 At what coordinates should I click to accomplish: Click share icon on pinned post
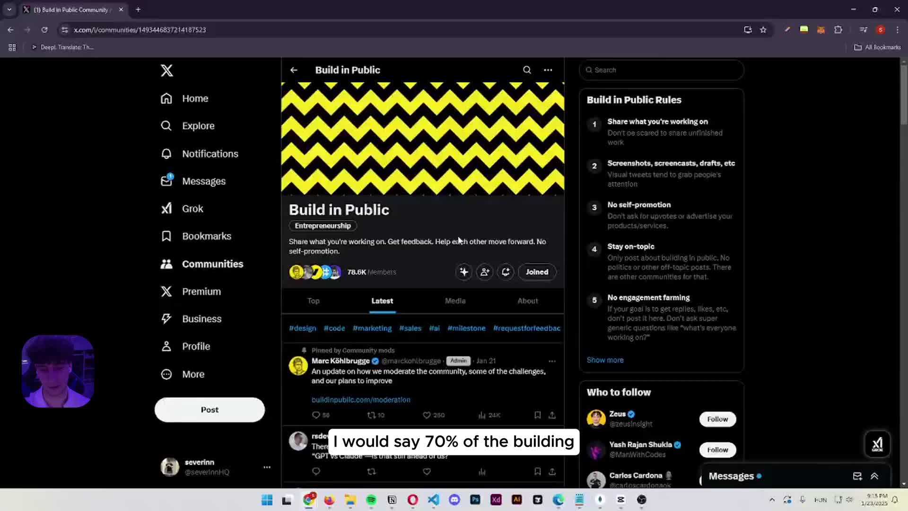552,415
